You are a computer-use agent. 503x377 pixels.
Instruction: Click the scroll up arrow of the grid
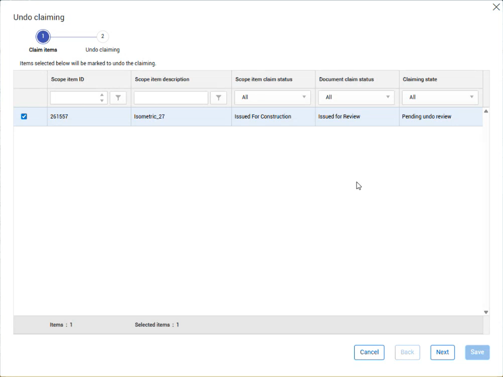pos(486,111)
